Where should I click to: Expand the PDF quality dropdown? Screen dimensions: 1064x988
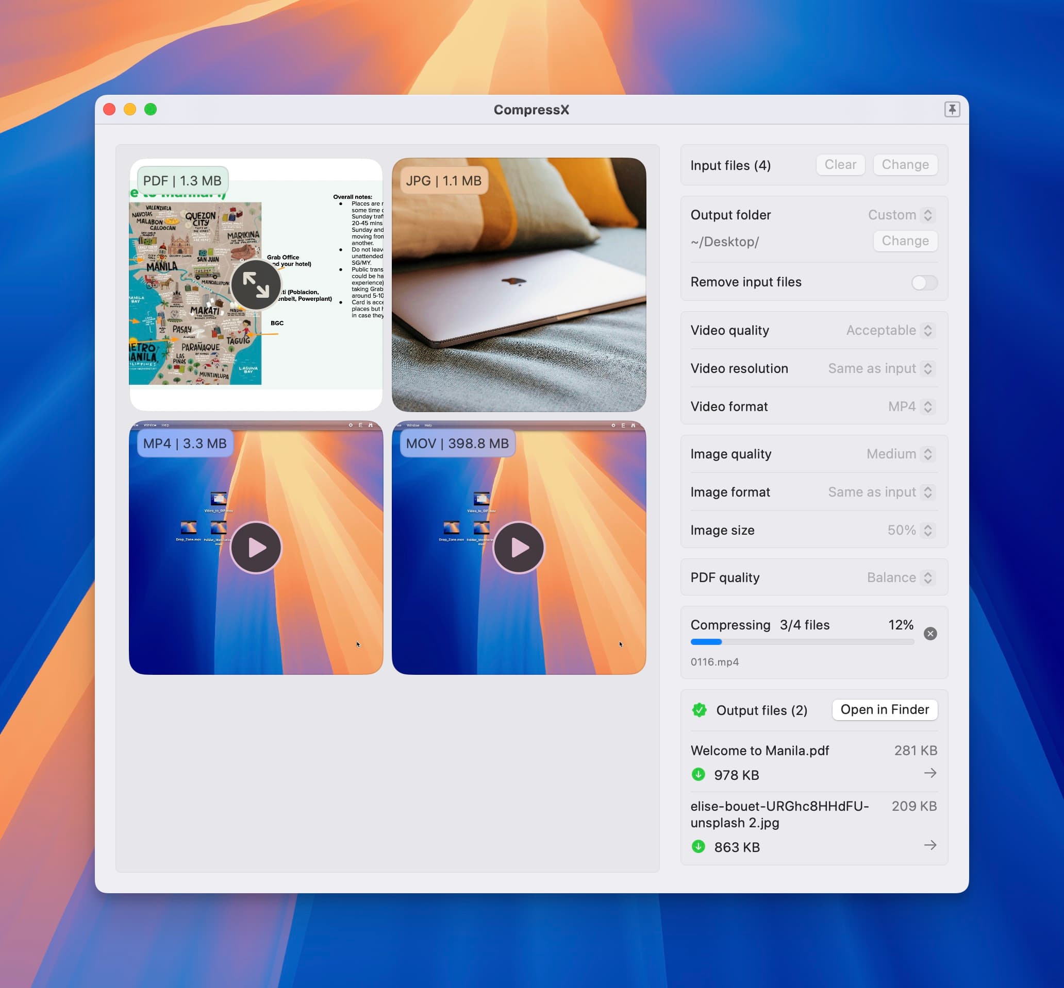tap(900, 578)
